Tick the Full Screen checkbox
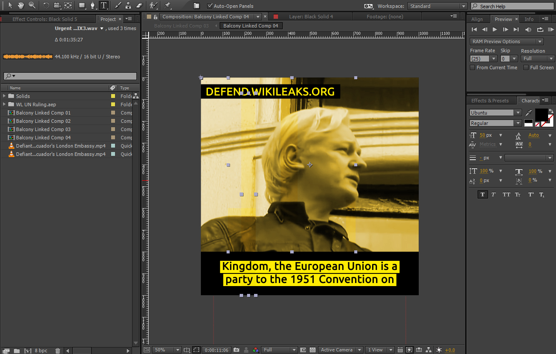 (x=526, y=67)
